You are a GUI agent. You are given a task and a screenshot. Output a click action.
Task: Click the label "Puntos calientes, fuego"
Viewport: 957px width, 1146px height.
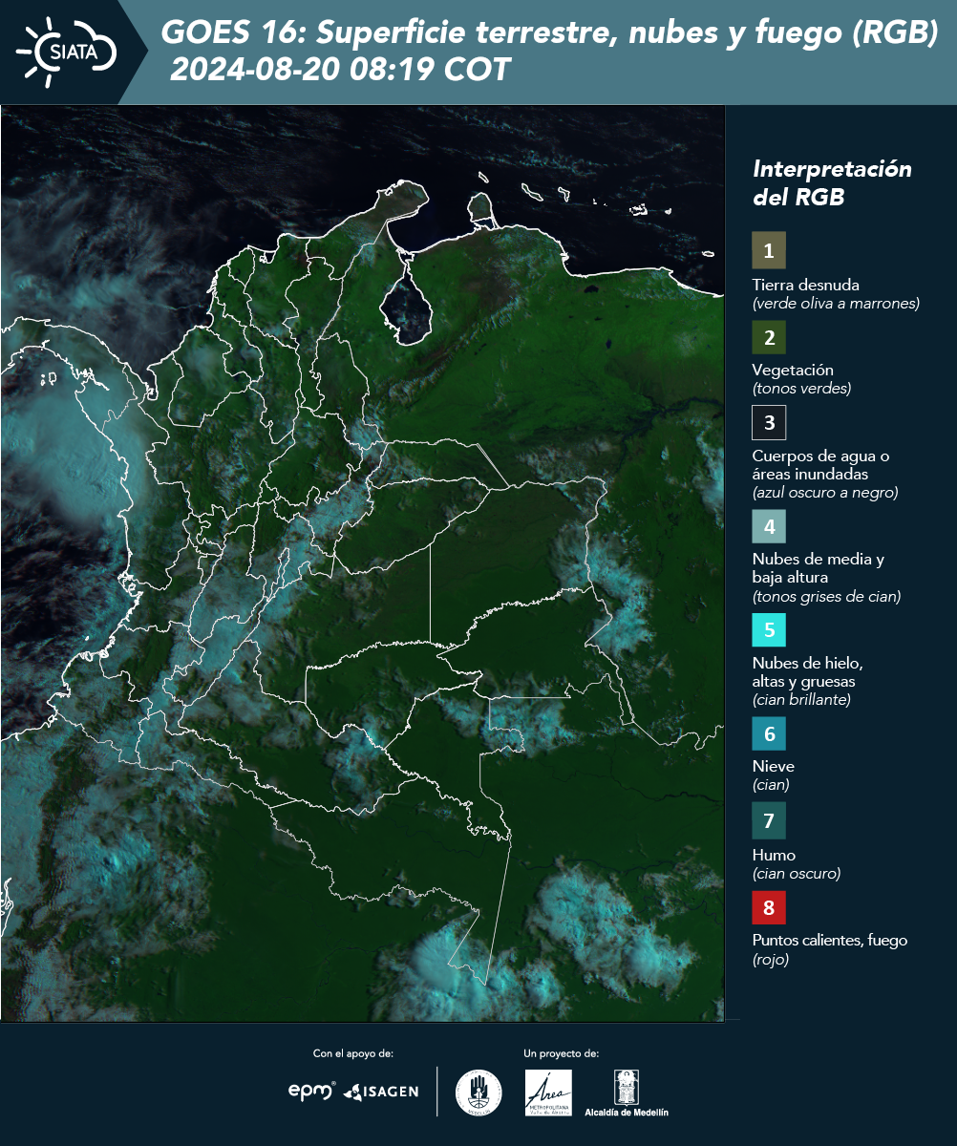point(830,941)
